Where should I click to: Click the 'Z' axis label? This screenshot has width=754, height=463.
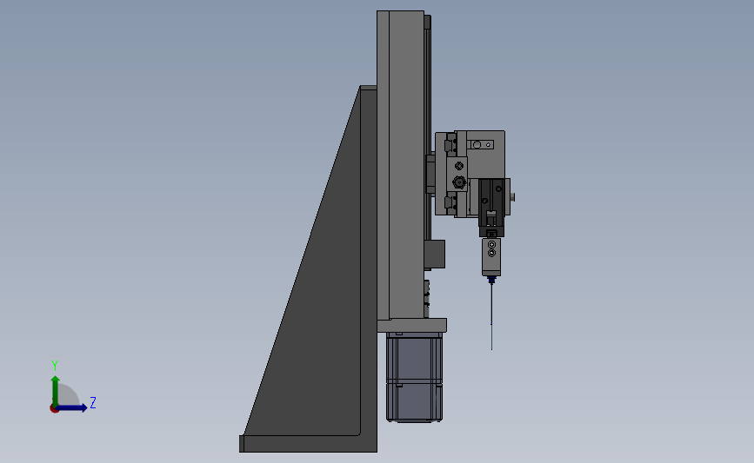coord(93,402)
